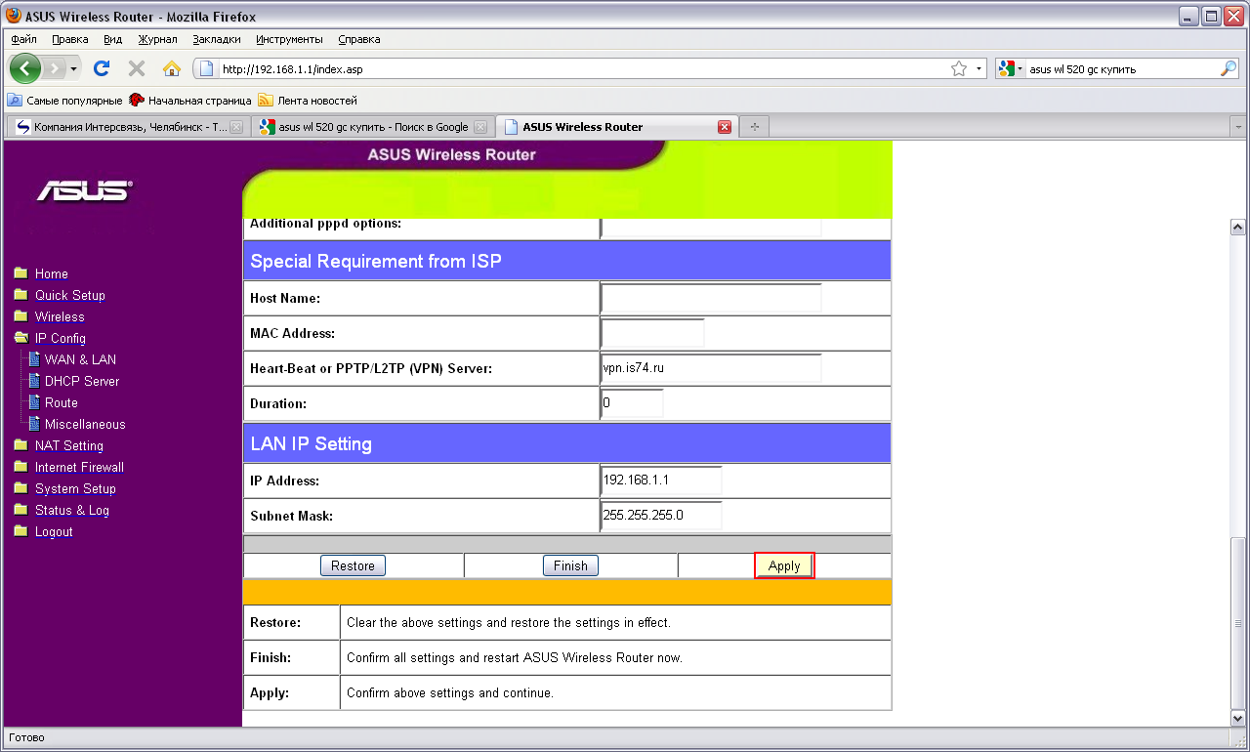Screen dimensions: 1250x752
Task: Open the Закладки menu
Action: 217,39
